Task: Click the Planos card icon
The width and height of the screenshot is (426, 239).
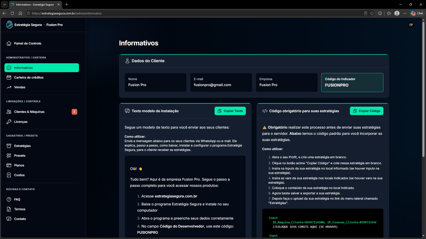Action: pos(9,165)
